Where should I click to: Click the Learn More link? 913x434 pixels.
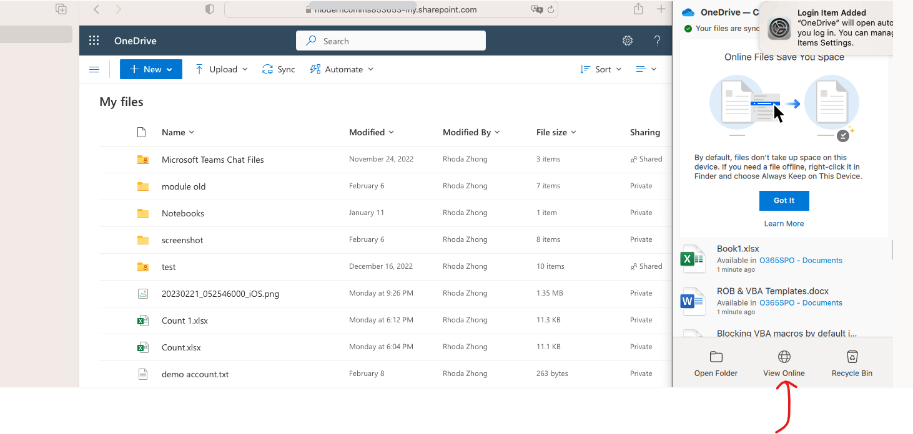(x=784, y=224)
